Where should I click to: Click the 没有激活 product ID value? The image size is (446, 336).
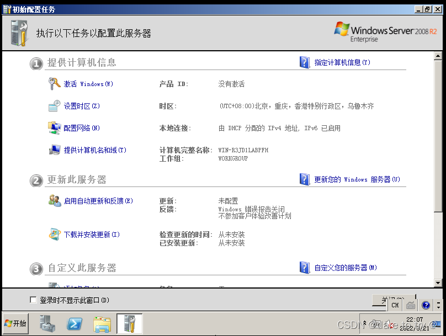tap(231, 84)
